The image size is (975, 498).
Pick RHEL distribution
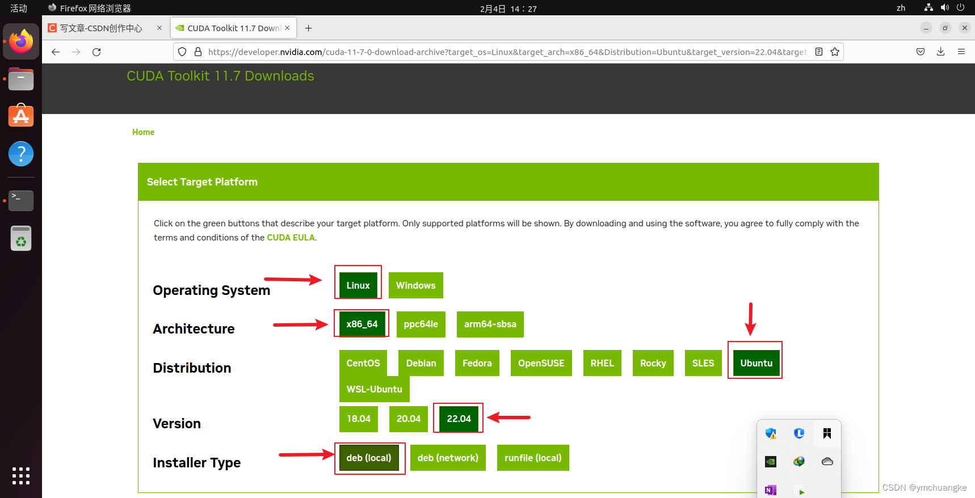coord(602,363)
